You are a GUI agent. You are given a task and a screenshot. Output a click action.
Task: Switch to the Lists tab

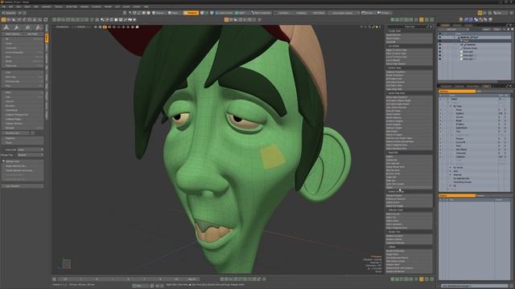tap(486, 86)
